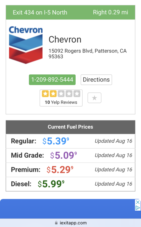Tap the 15092 Rogers Blvd address text
The height and width of the screenshot is (227, 141).
tap(88, 54)
